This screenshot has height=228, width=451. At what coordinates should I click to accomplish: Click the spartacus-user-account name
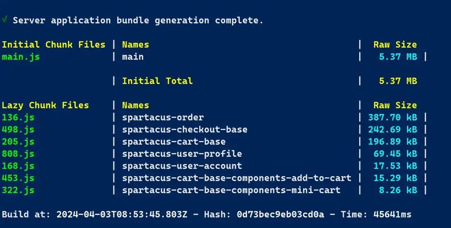point(182,166)
